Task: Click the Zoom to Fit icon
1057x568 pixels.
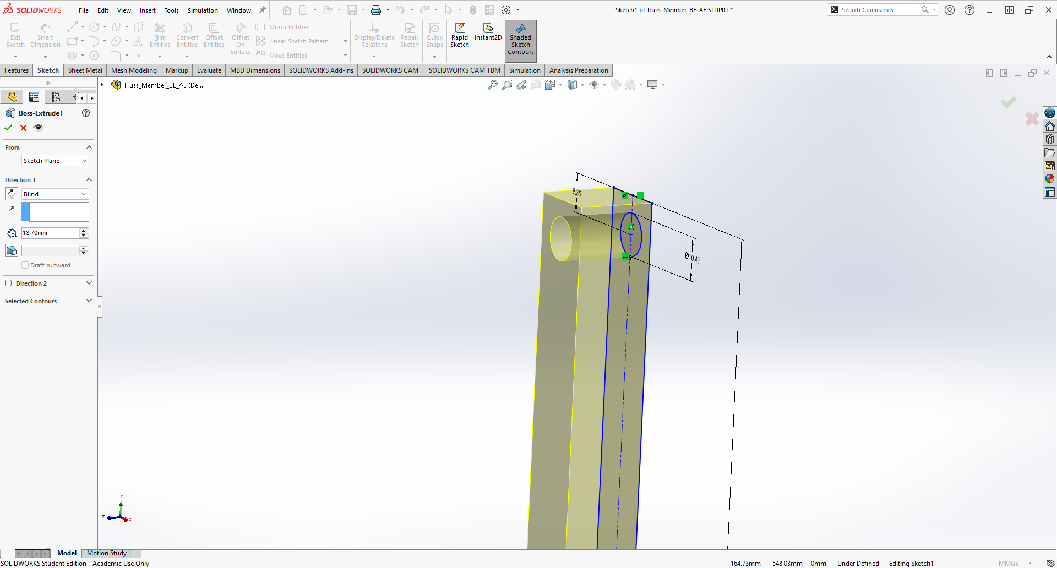Action: coord(492,85)
